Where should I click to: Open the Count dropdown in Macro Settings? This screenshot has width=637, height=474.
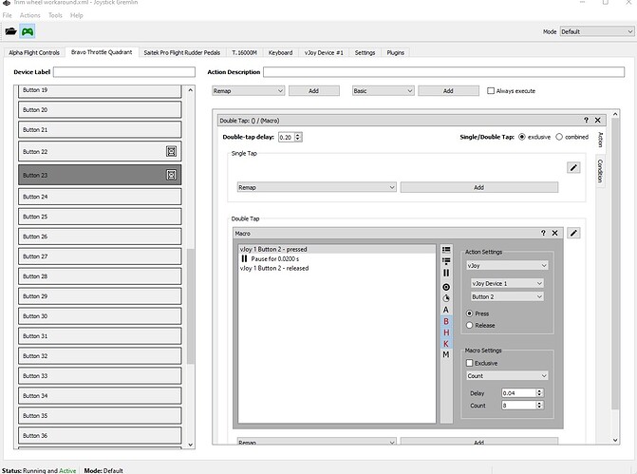click(506, 375)
